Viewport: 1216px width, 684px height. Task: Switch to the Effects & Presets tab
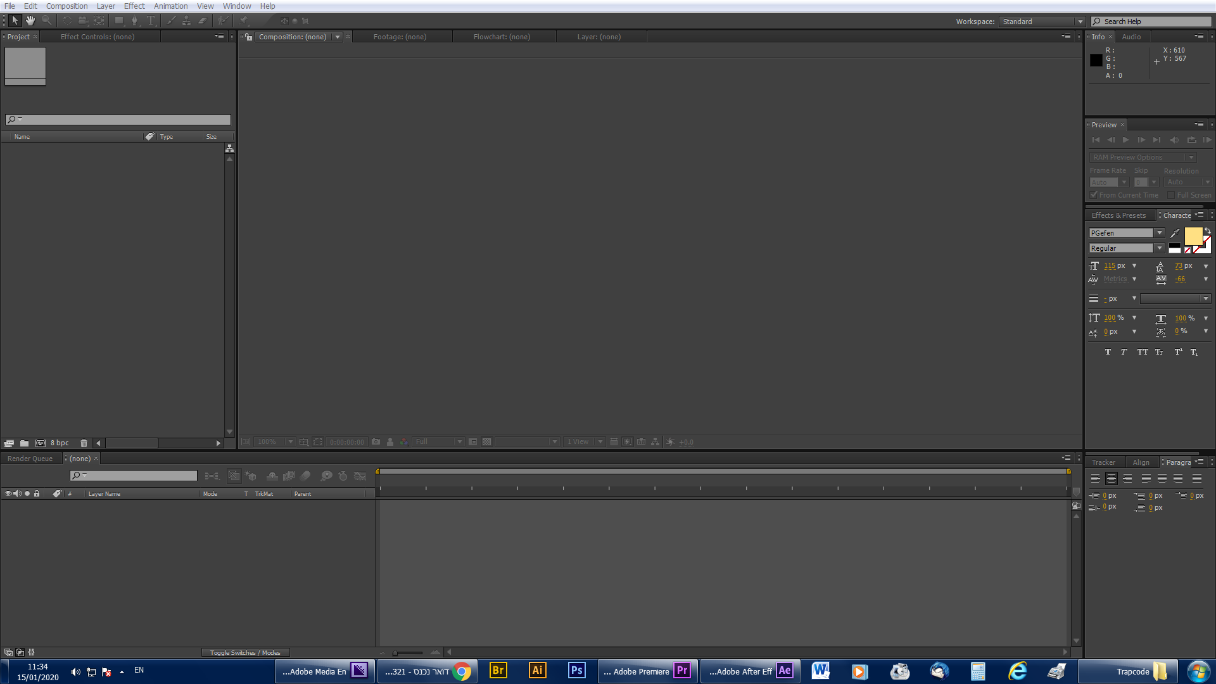(x=1118, y=215)
